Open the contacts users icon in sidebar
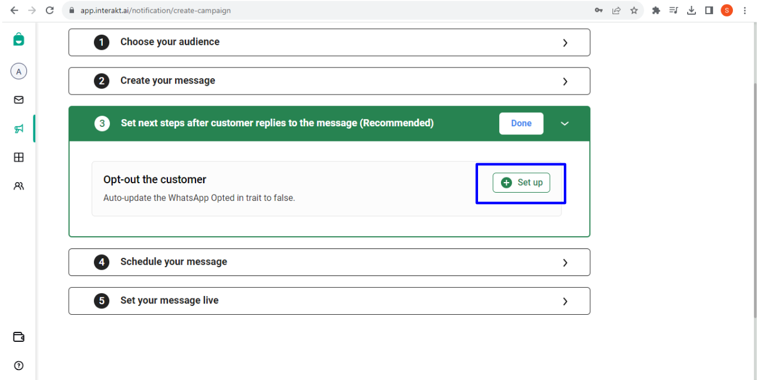The height and width of the screenshot is (380, 757). tap(19, 186)
